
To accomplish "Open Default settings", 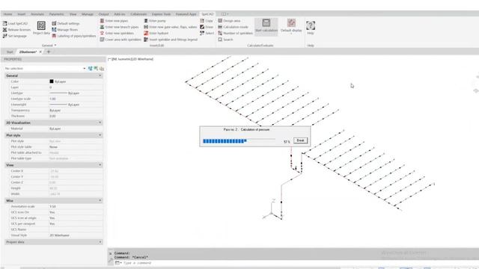I will click(x=66, y=23).
